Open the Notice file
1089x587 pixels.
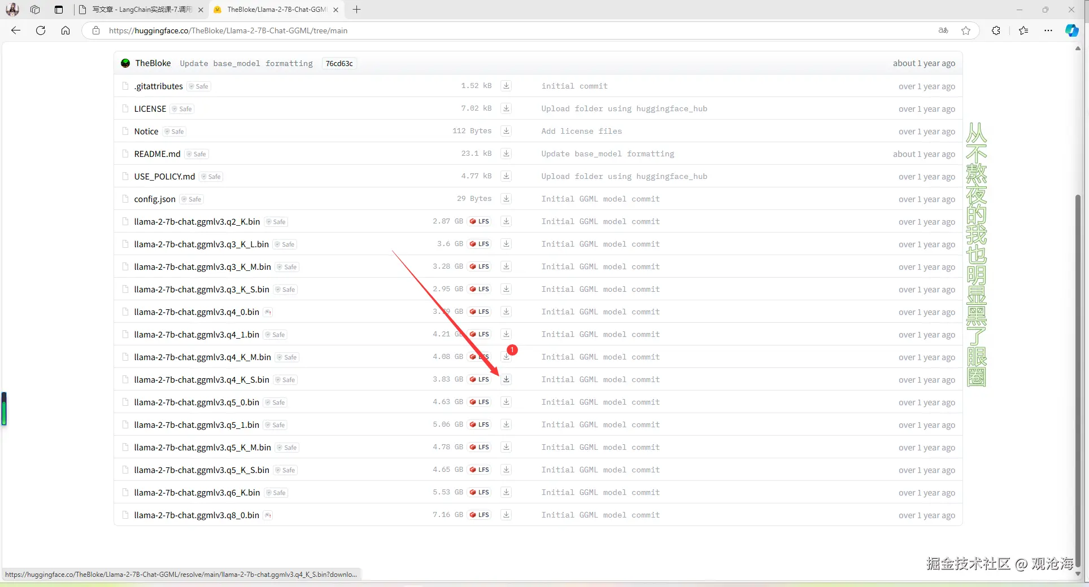click(x=146, y=131)
